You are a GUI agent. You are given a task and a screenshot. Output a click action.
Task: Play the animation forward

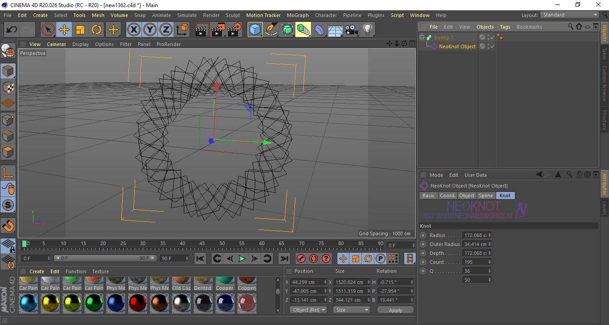[241, 258]
